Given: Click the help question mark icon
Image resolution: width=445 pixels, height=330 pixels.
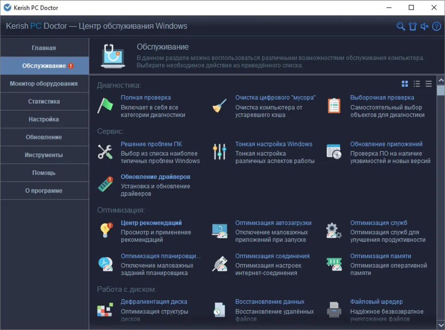Looking at the screenshot, I should [437, 27].
